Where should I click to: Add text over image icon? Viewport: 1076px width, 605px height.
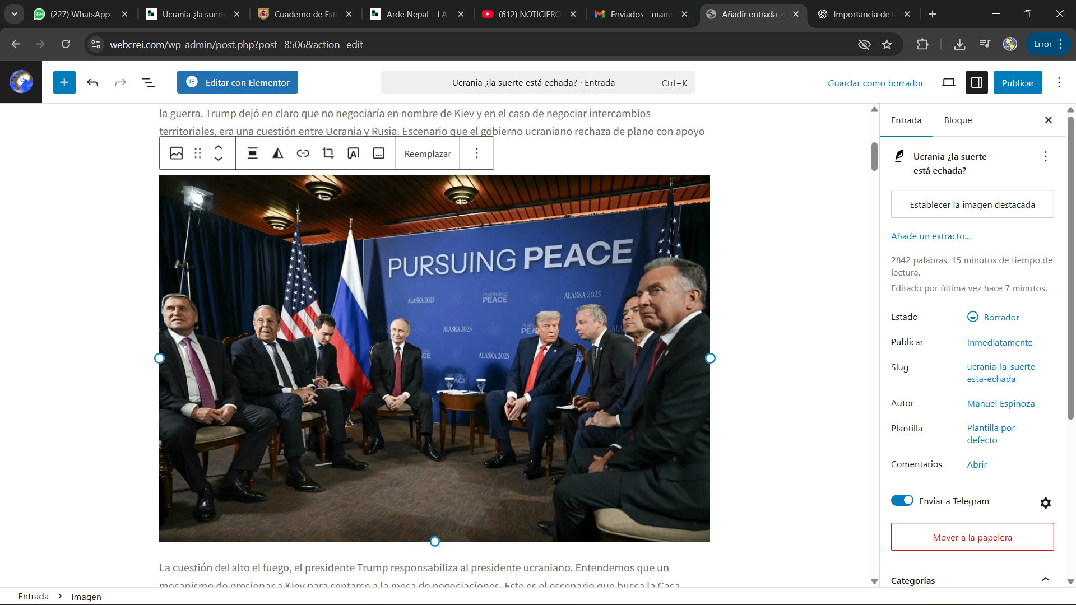(354, 153)
